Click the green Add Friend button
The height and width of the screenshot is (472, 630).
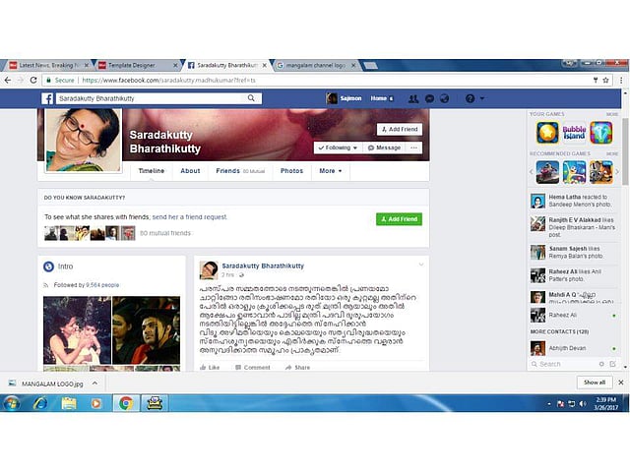[x=399, y=219]
